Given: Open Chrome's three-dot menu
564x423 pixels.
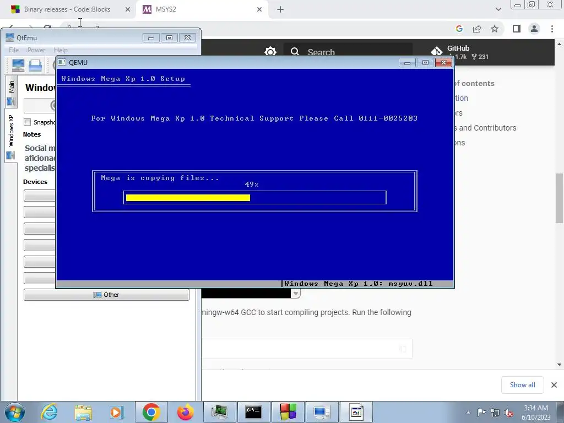Looking at the screenshot, I should [x=552, y=29].
